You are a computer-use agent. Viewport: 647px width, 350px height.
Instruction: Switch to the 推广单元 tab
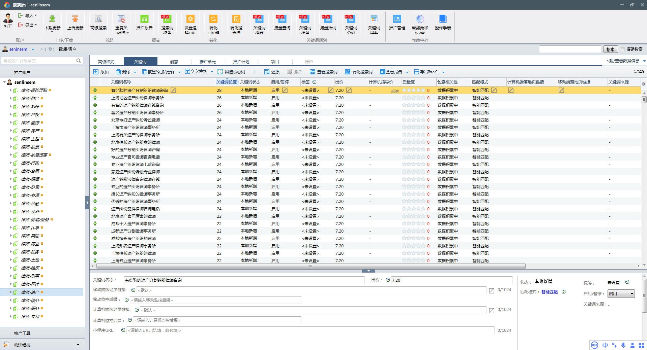coord(207,62)
